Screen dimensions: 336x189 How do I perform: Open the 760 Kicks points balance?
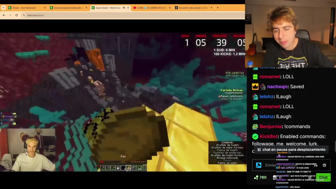click(x=260, y=177)
